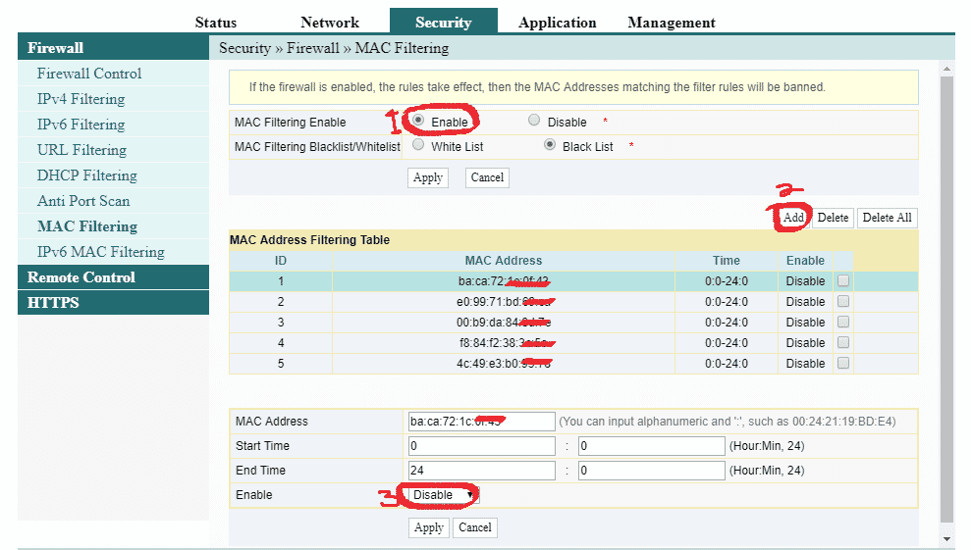
Task: Choose White List mode
Action: 418,145
